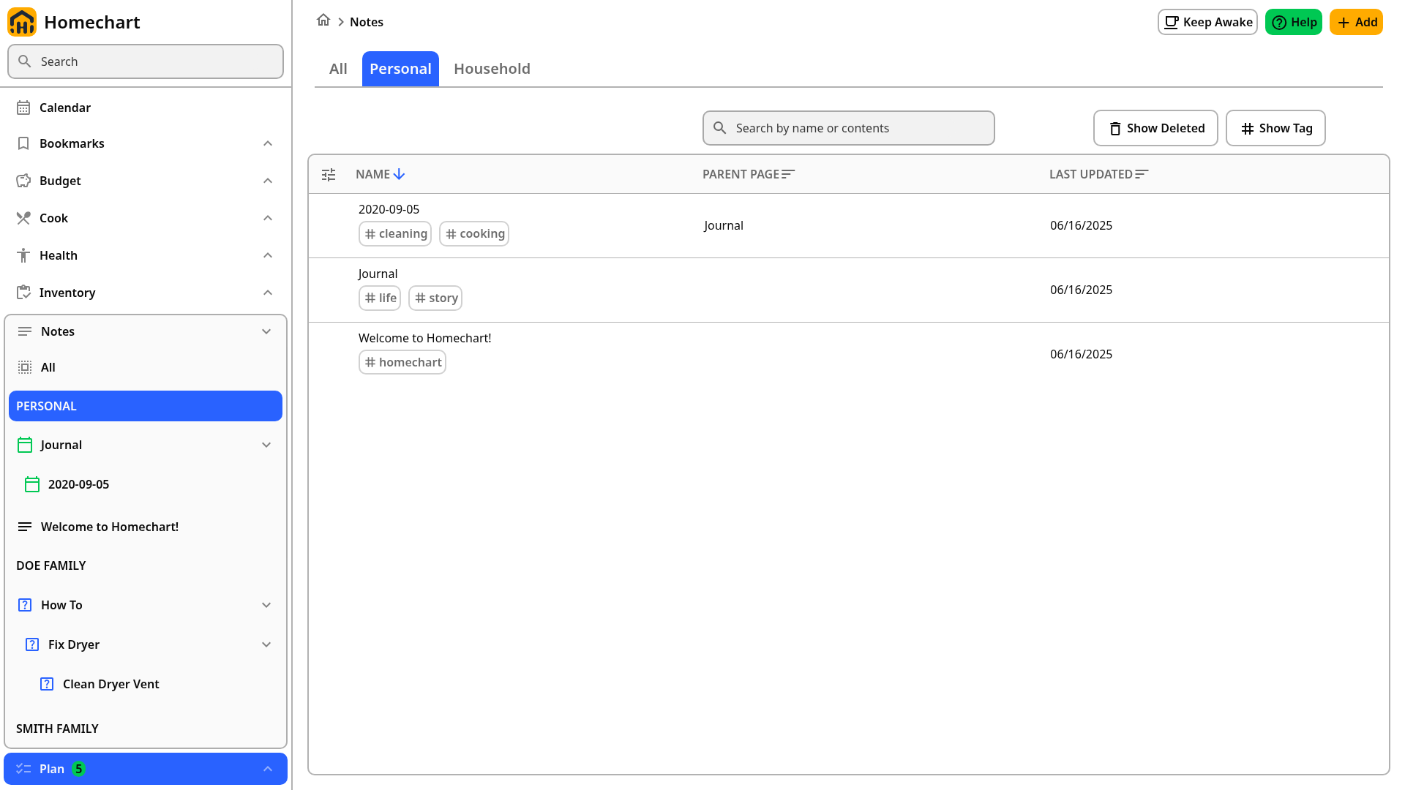1405x790 pixels.
Task: Select the Fix Dryer note icon
Action: point(32,644)
